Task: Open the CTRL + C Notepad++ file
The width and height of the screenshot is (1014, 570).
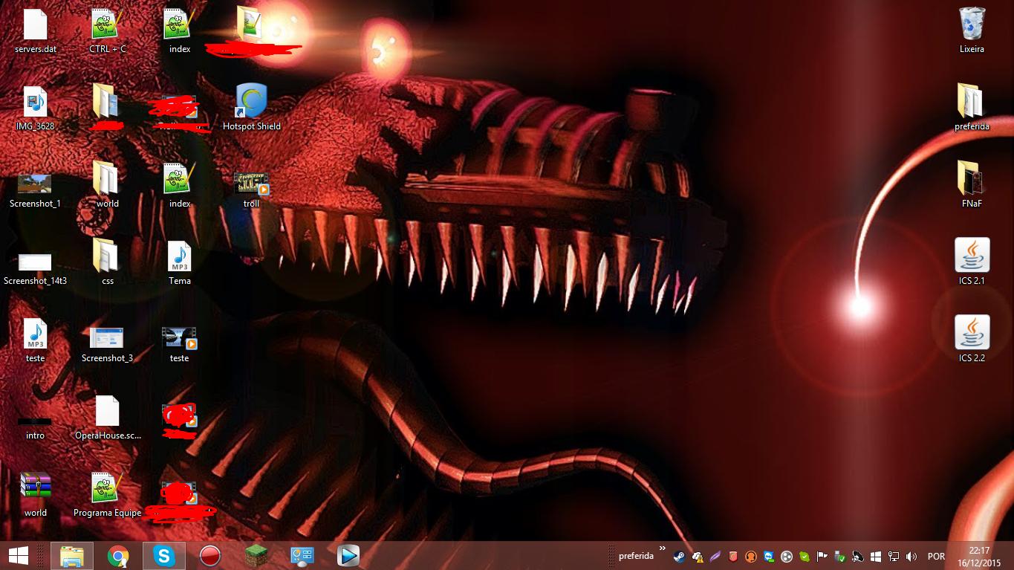Action: [x=108, y=30]
